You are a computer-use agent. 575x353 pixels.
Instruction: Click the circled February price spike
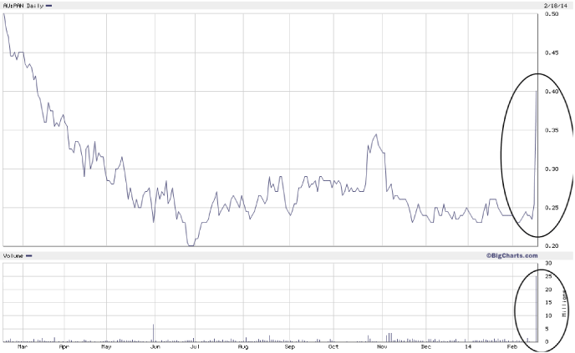tap(536, 92)
